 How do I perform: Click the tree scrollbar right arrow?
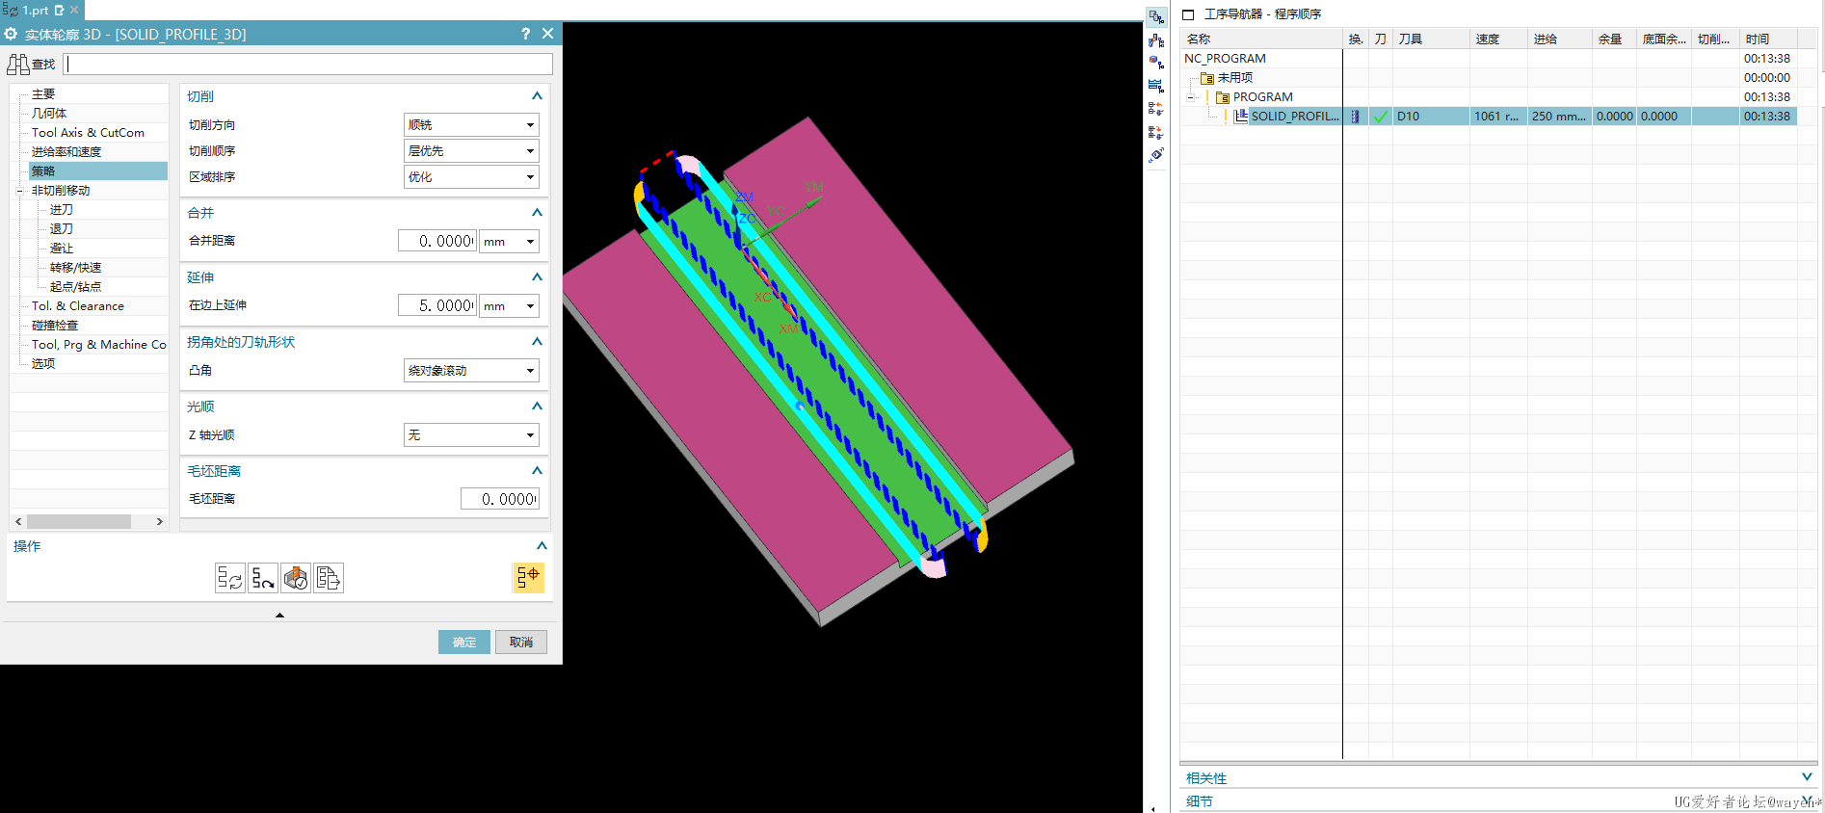point(160,521)
